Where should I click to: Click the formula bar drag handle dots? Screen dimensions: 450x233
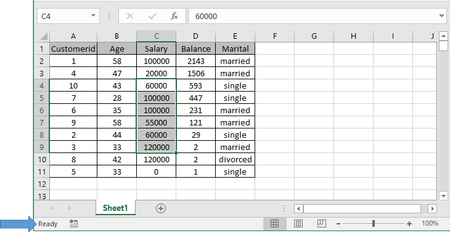[109, 16]
